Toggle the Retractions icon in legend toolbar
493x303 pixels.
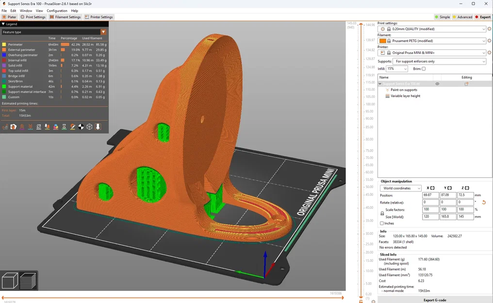pyautogui.click(x=22, y=127)
